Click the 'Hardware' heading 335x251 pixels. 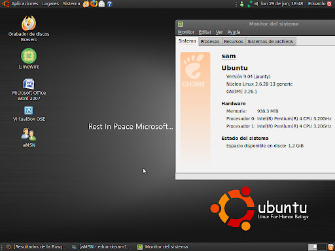[234, 104]
